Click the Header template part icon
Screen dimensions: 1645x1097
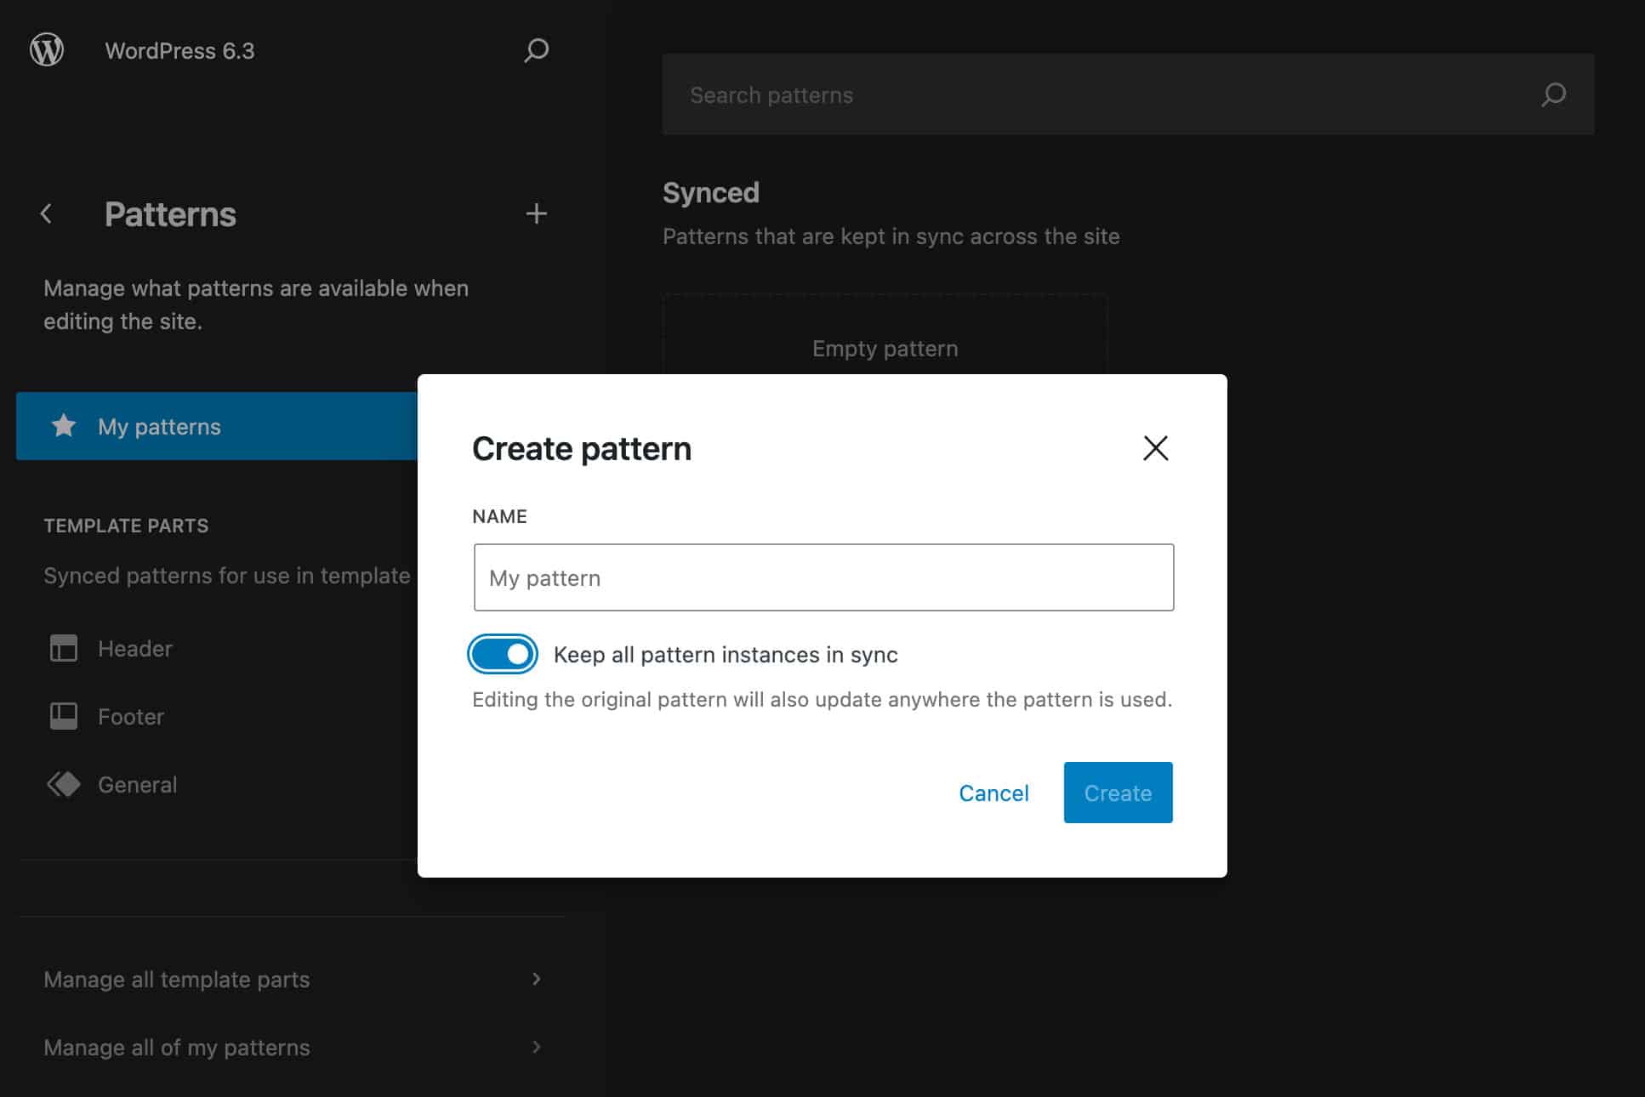coord(64,648)
